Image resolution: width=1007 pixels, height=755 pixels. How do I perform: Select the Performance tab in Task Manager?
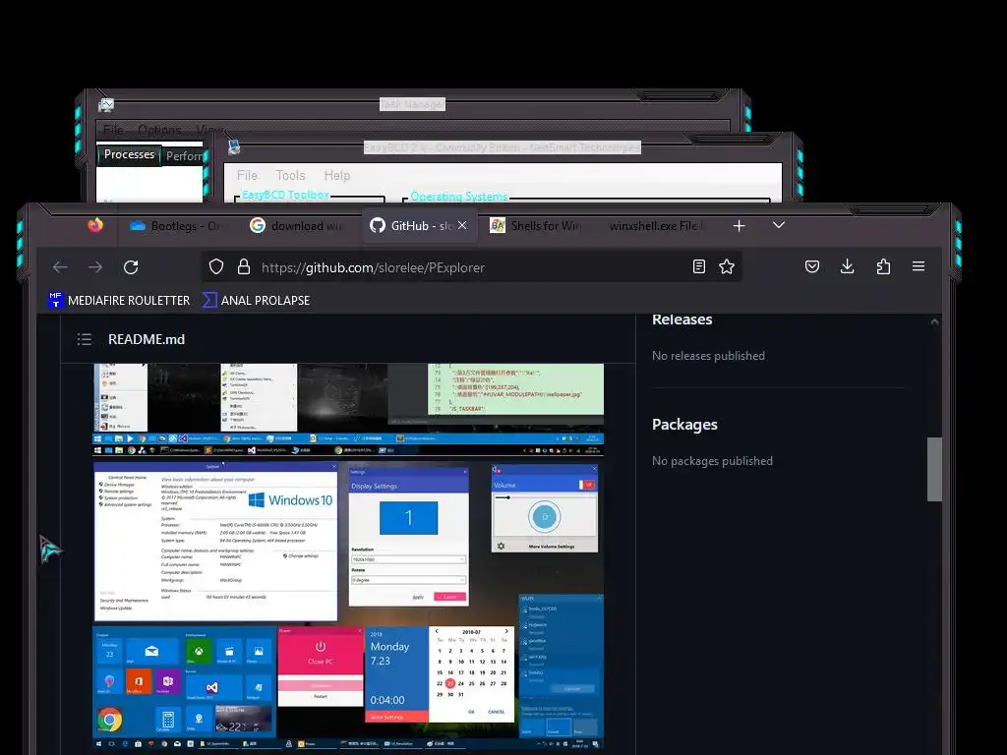coord(184,156)
